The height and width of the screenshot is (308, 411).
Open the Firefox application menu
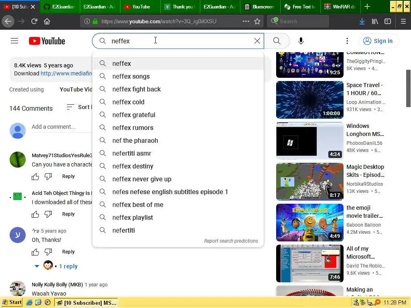point(403,21)
